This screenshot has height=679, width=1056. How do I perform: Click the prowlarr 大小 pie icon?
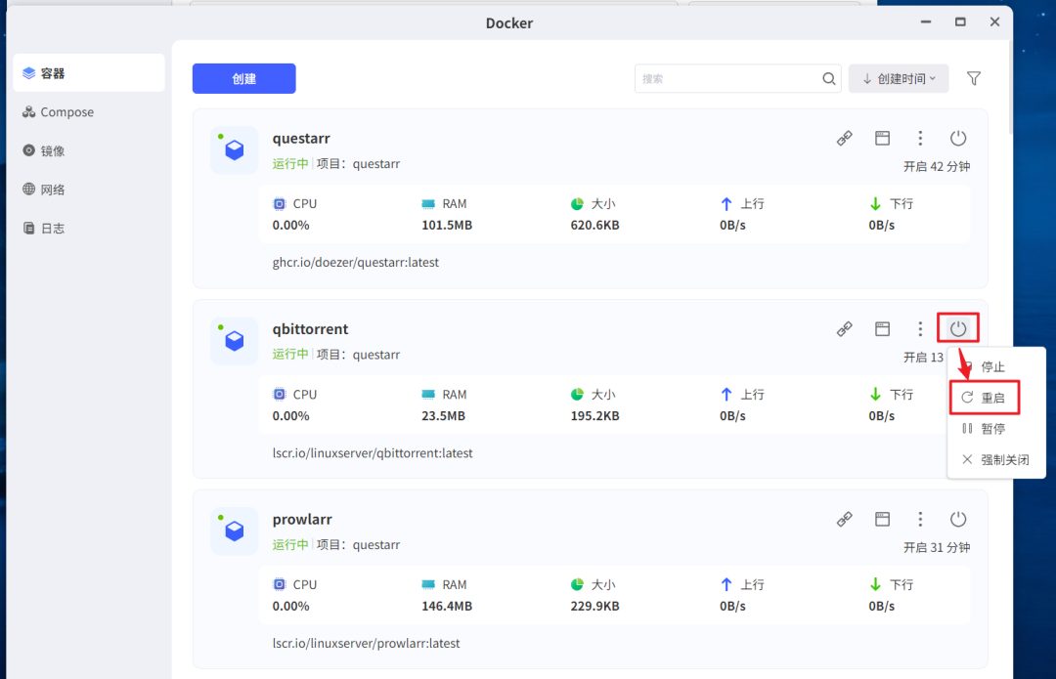577,584
